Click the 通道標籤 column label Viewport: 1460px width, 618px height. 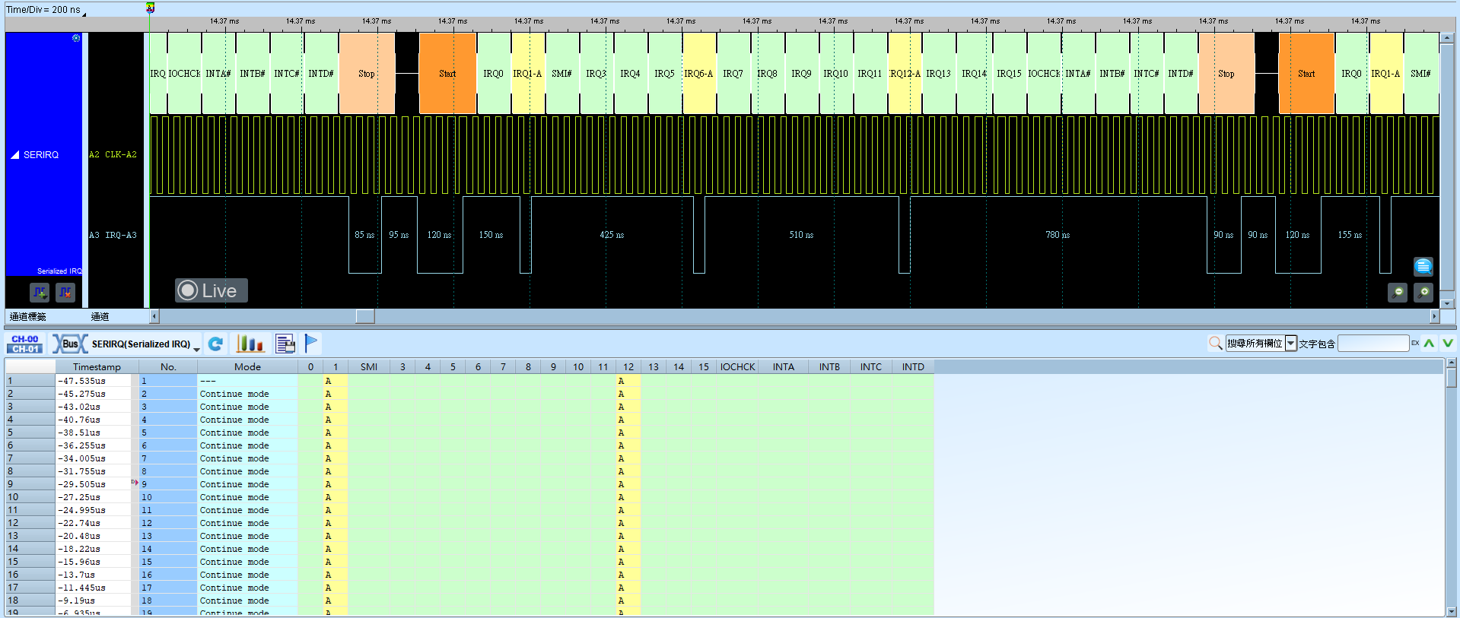28,316
